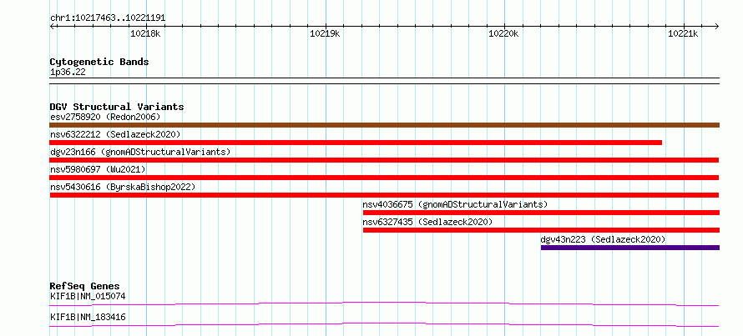Open the nsv5980697 (Wu2021) label
Image resolution: width=743 pixels, height=336 pixels.
click(x=98, y=169)
